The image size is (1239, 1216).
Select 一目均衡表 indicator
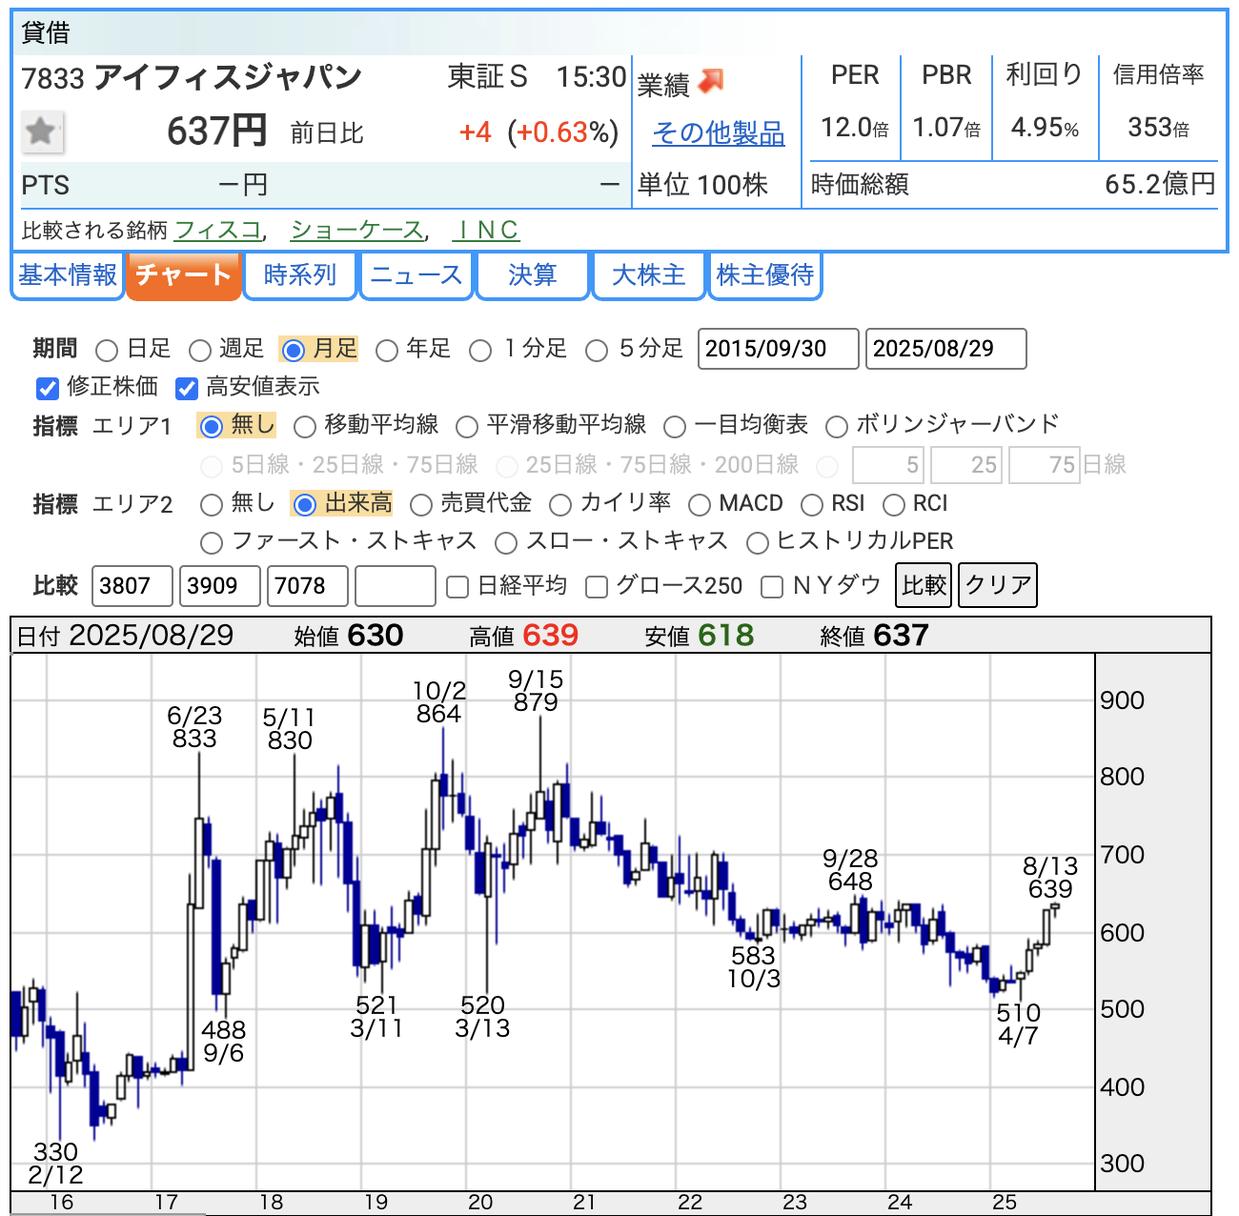(675, 426)
